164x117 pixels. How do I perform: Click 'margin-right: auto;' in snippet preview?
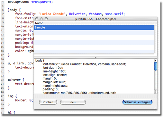click(55, 86)
